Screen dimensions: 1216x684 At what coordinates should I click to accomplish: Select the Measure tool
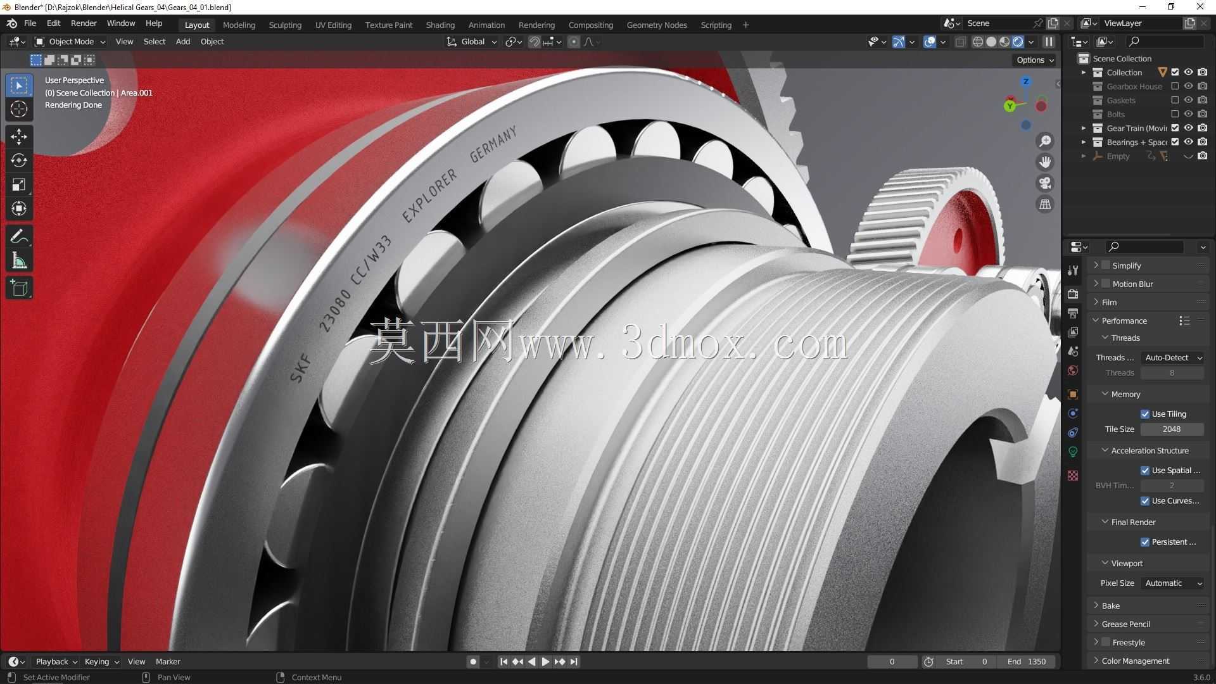pyautogui.click(x=19, y=261)
